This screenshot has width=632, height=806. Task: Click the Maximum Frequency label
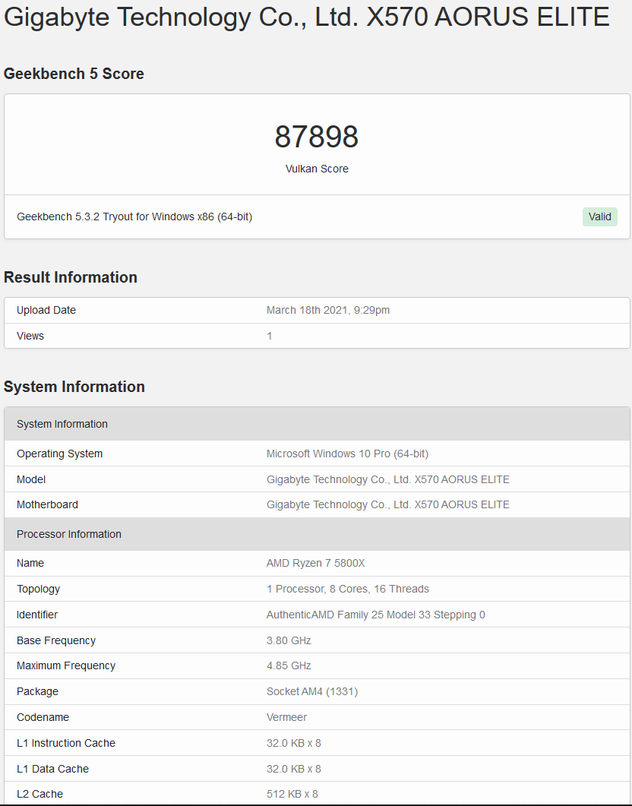(x=66, y=665)
